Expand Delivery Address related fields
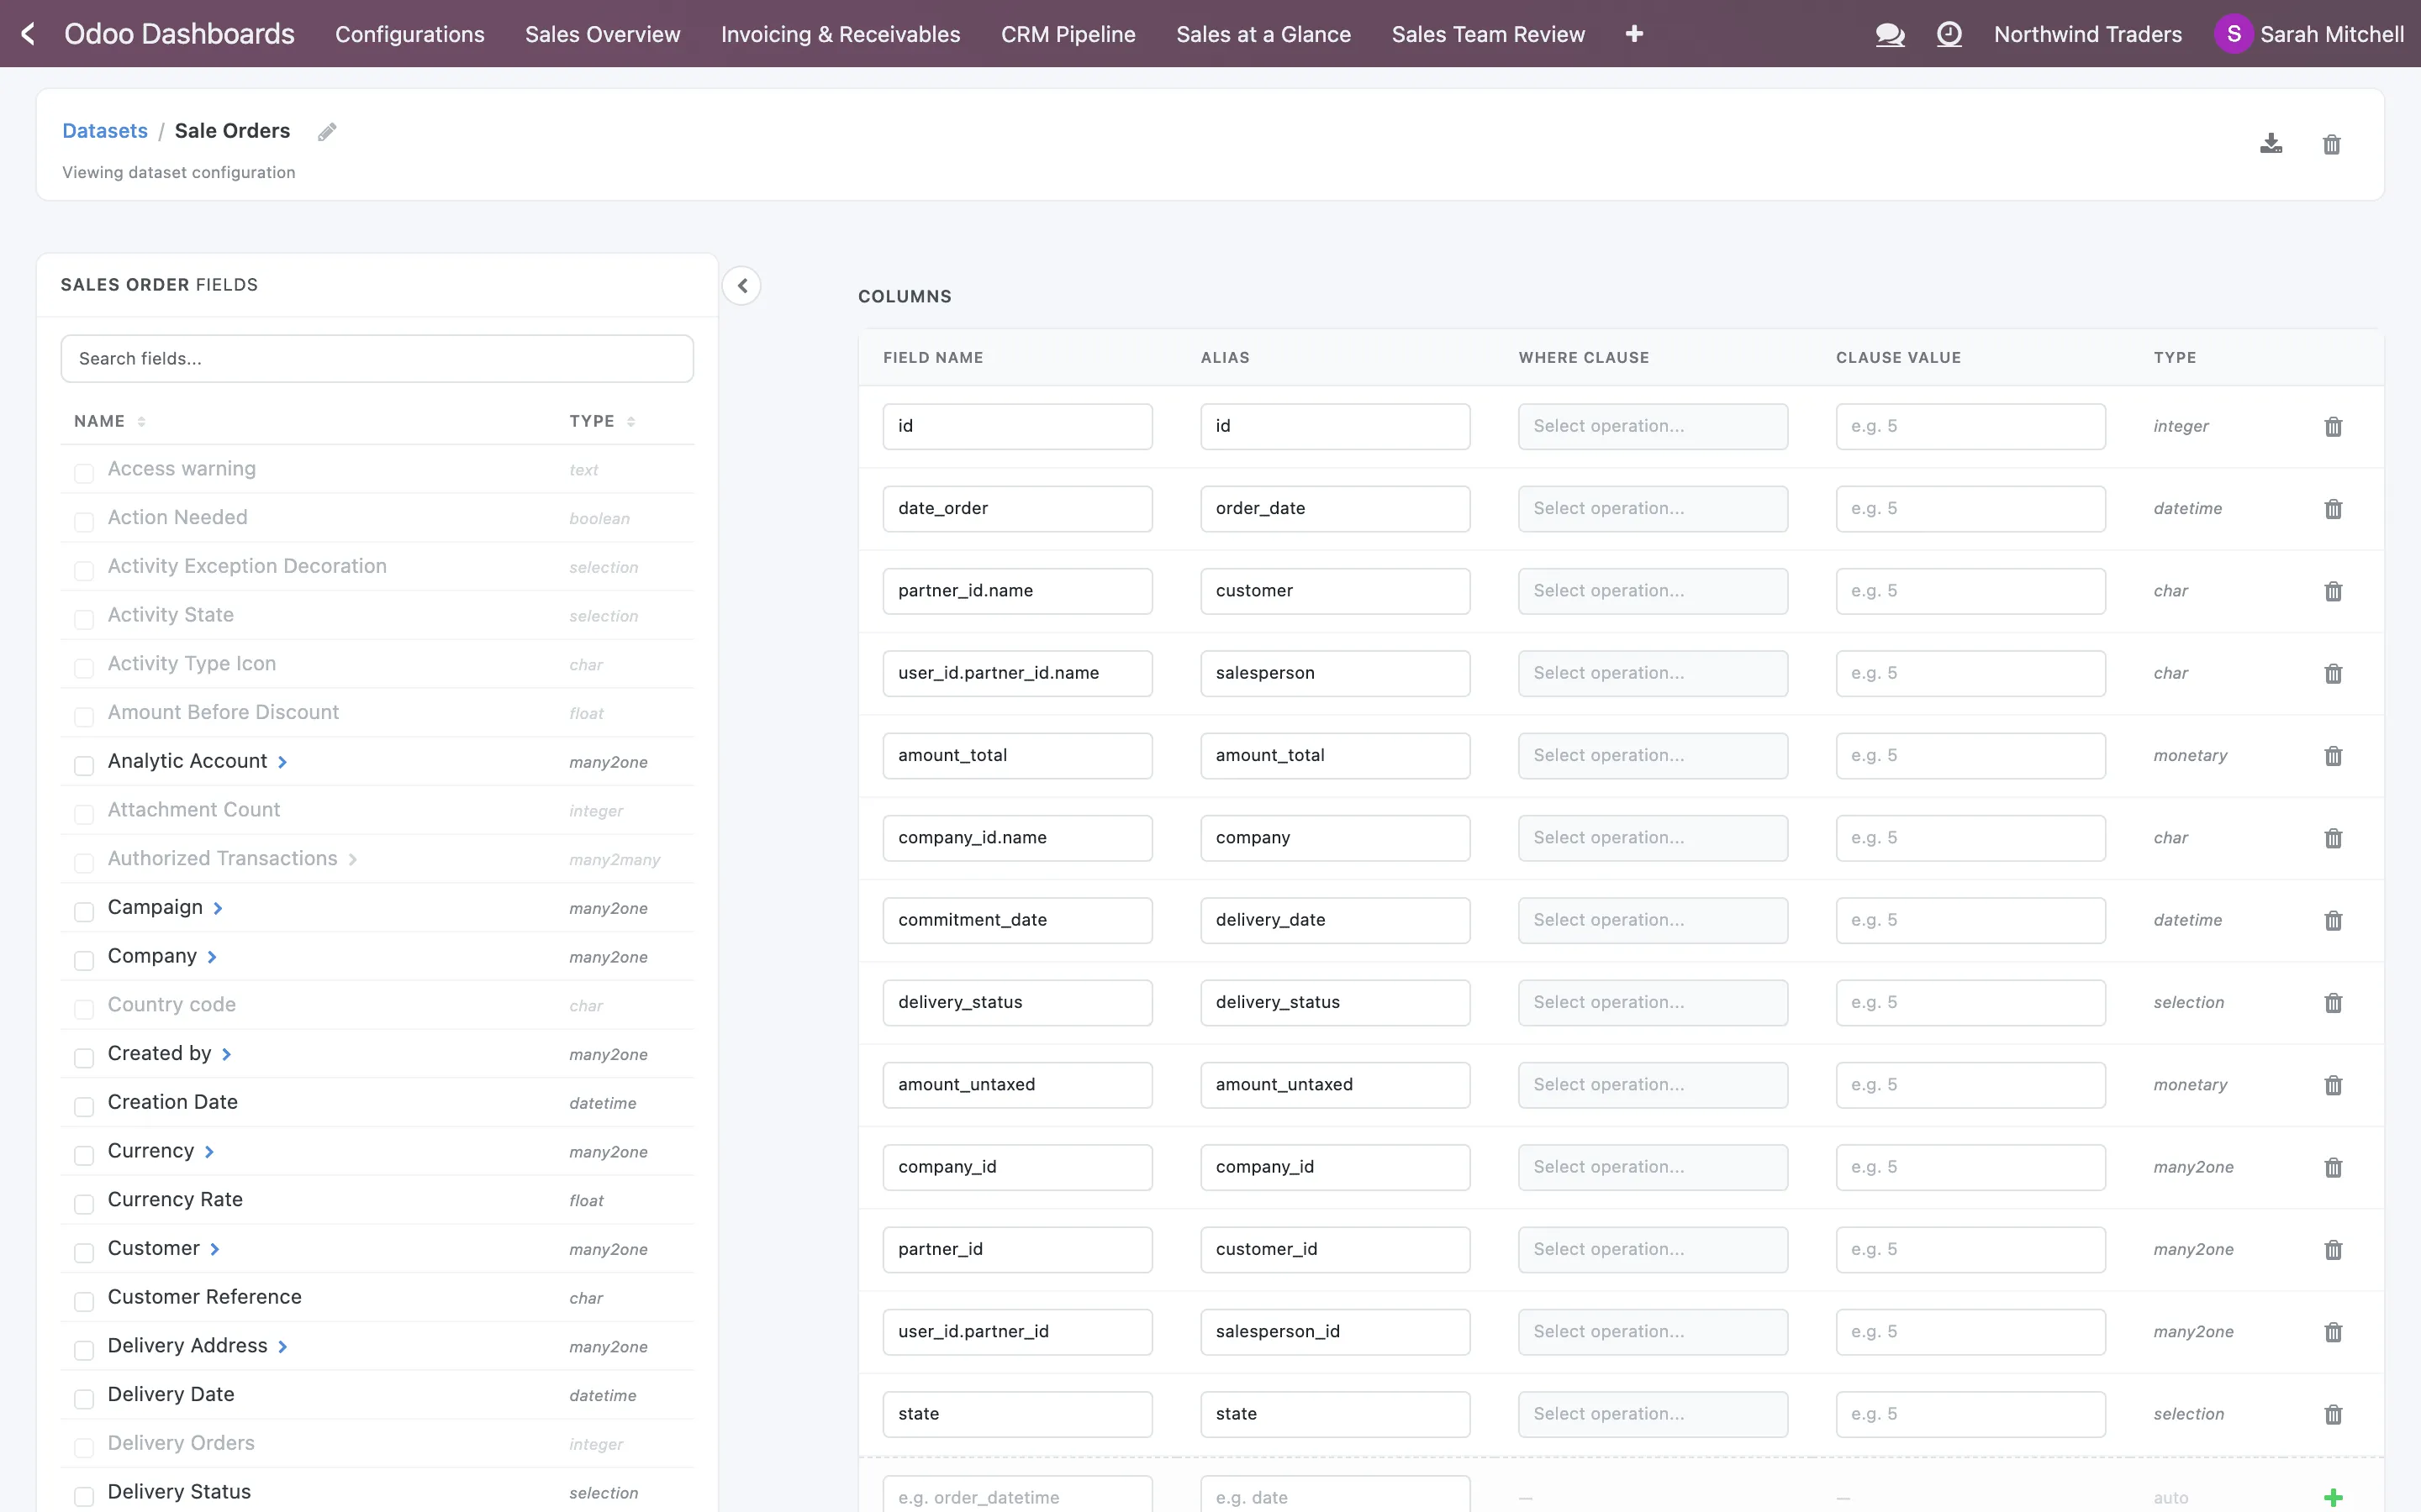The height and width of the screenshot is (1512, 2421). [283, 1346]
